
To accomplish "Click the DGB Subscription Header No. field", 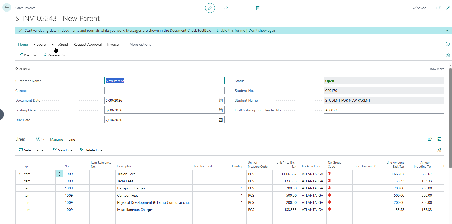I will (x=384, y=110).
